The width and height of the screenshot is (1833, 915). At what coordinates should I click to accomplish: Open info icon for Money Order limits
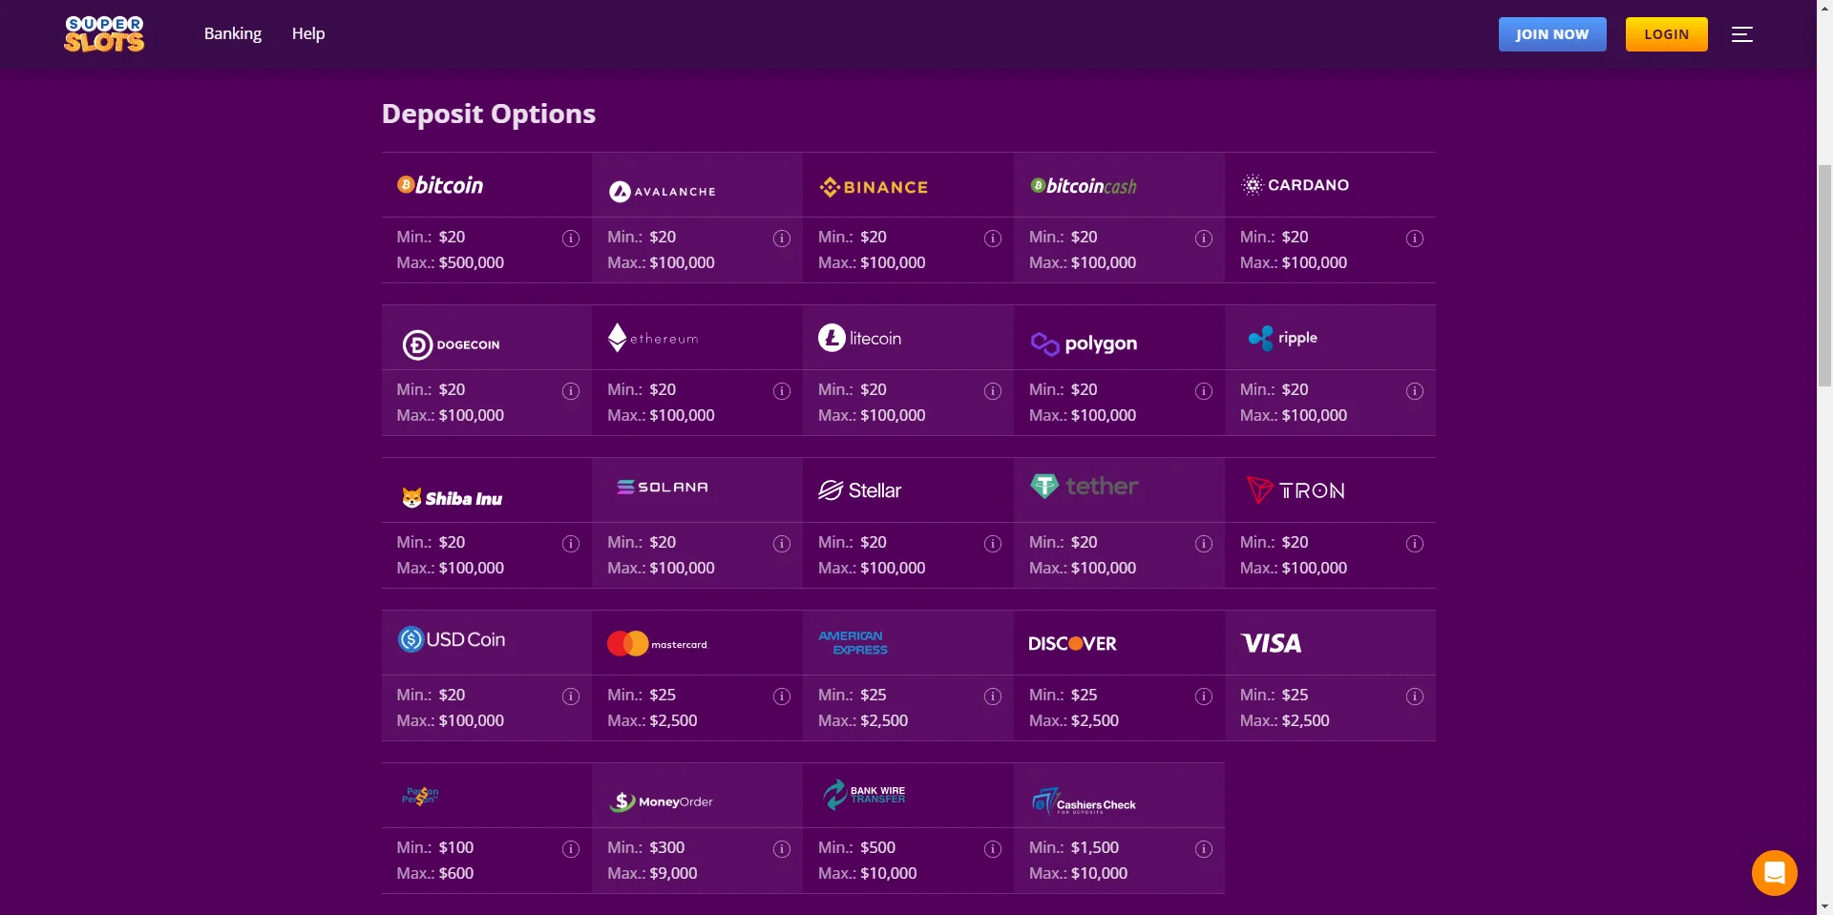(782, 849)
